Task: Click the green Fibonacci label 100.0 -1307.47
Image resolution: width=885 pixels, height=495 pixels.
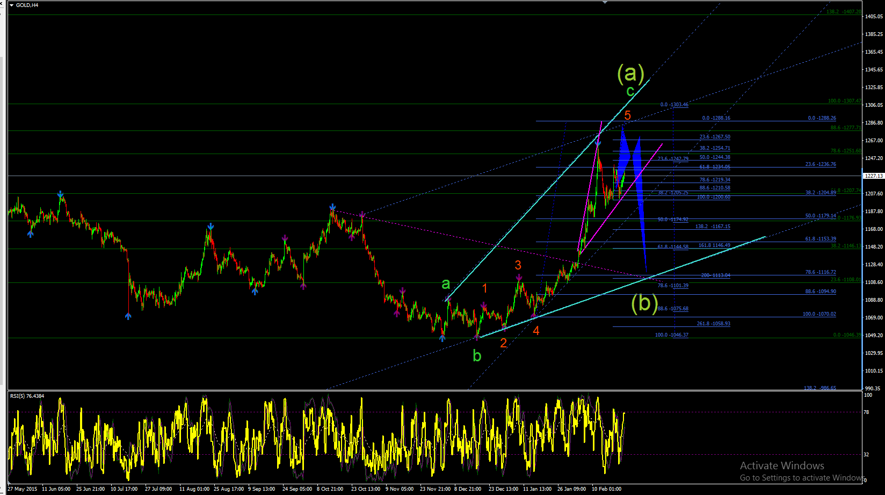Action: click(844, 101)
